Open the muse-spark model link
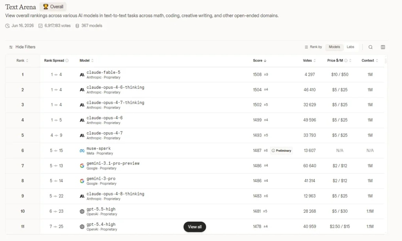The image size is (402, 241). (x=99, y=148)
